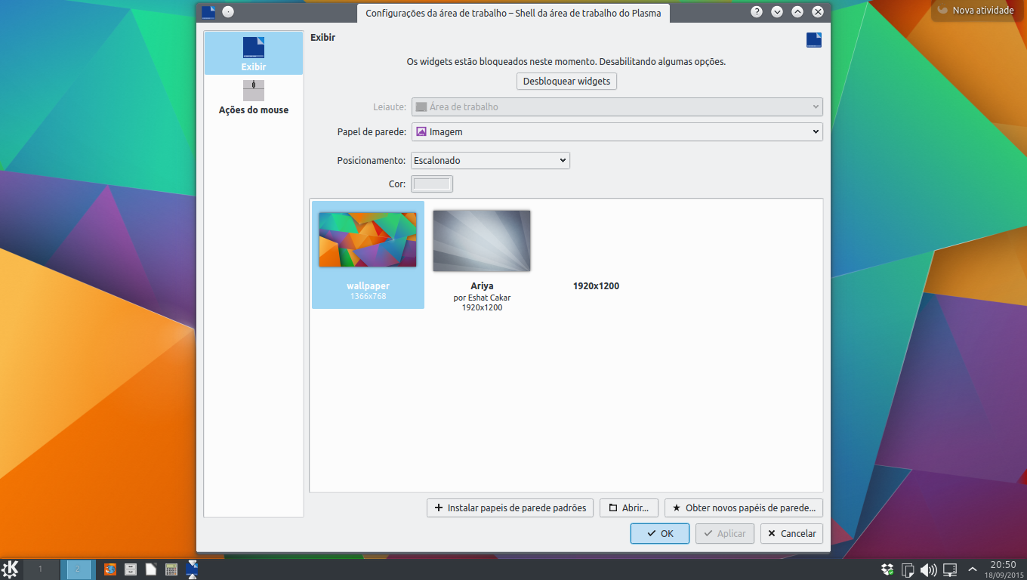Click Obter novos papéis de parede
1027x580 pixels.
point(744,508)
